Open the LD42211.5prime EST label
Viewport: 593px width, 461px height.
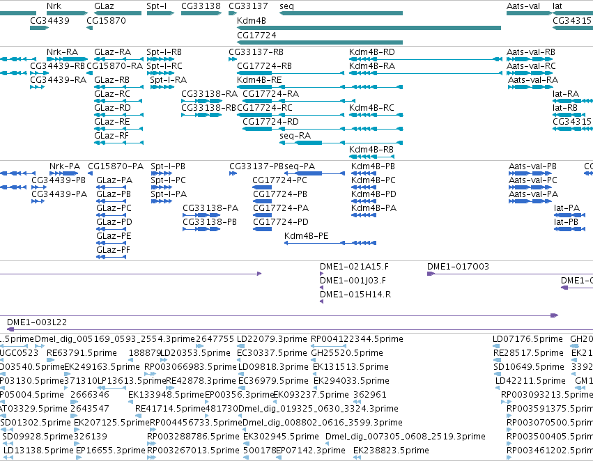tap(530, 381)
